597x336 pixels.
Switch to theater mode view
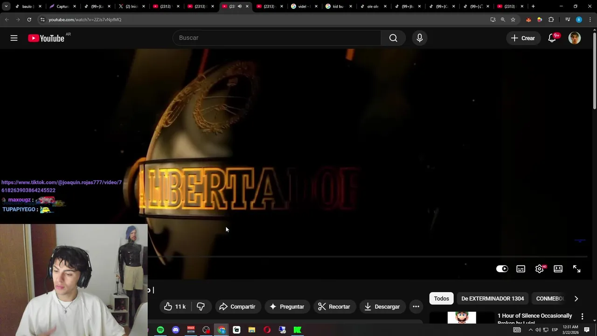[558, 269]
